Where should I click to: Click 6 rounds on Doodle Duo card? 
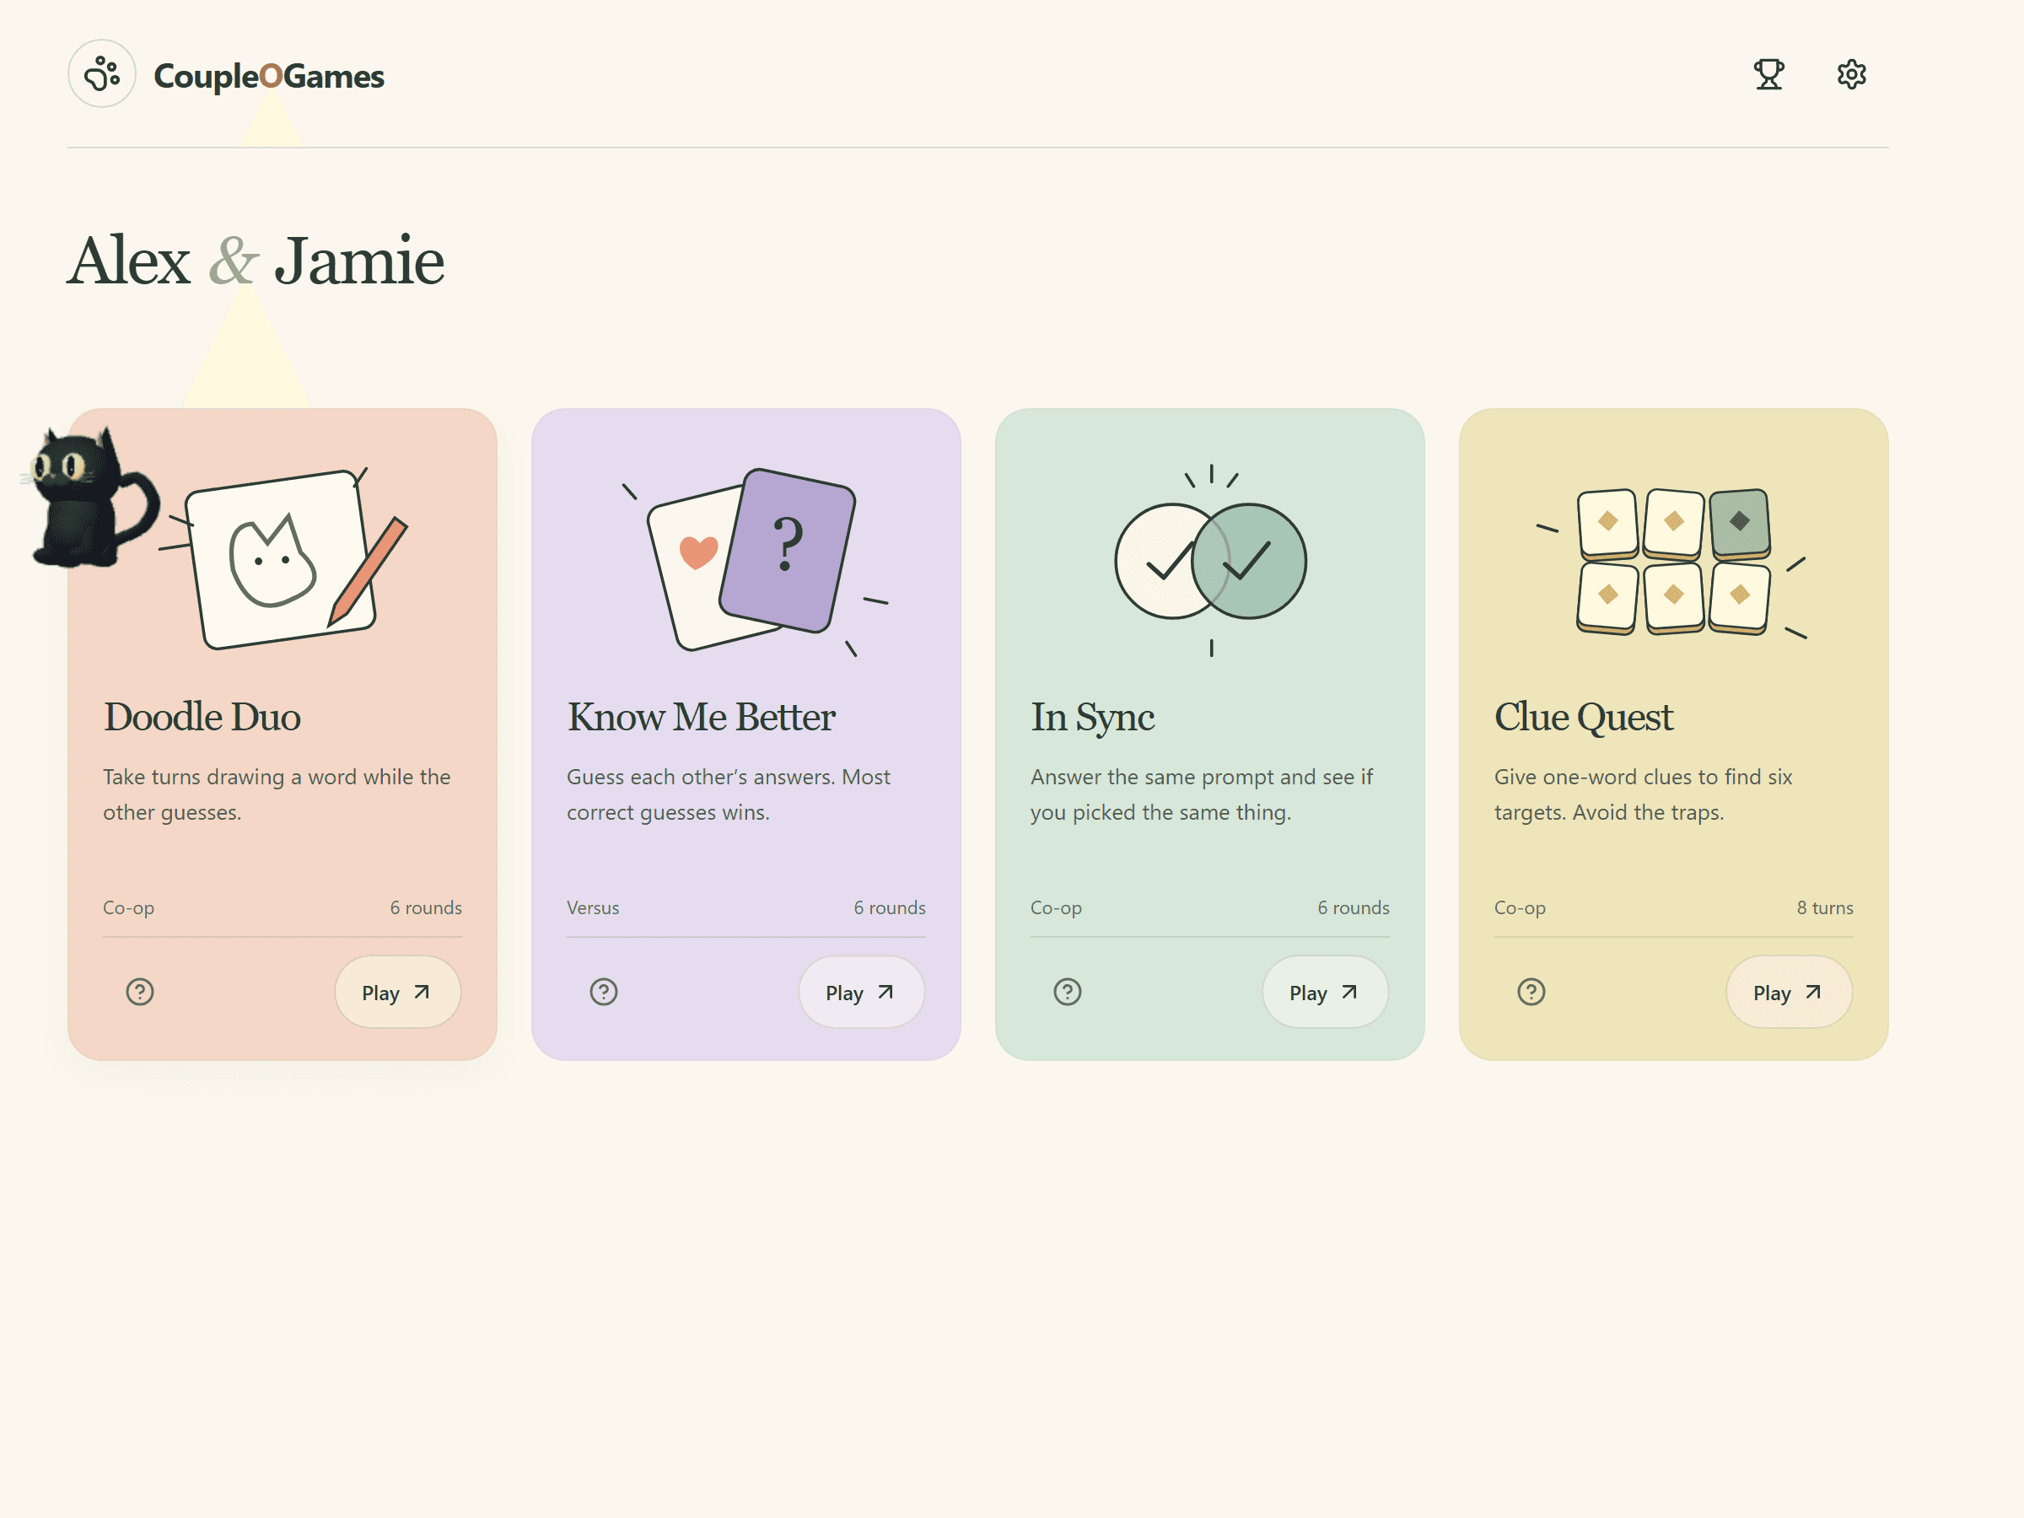coord(426,907)
